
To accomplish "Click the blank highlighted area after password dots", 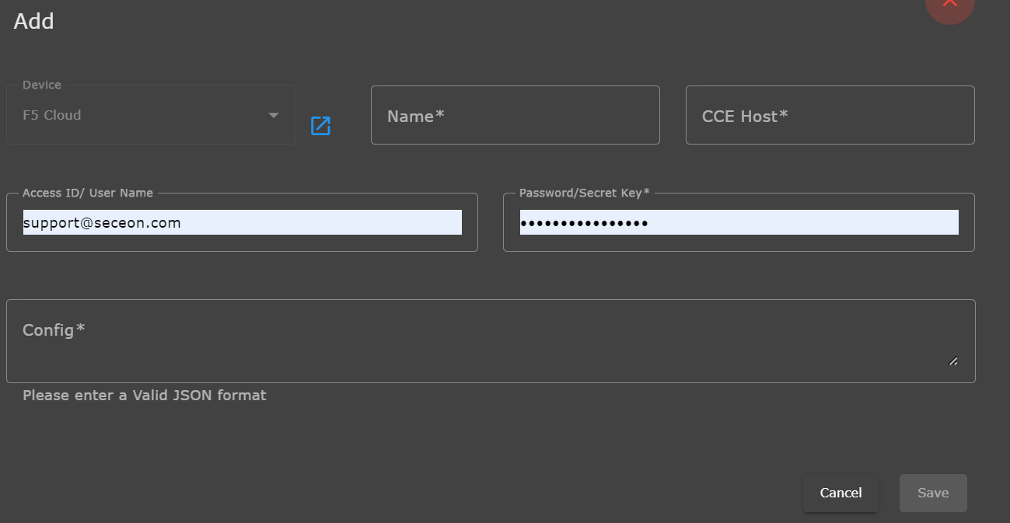I will point(801,223).
